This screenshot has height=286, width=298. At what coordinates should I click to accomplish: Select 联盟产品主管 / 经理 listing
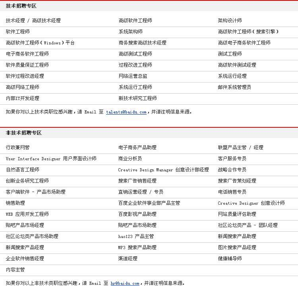(241, 148)
